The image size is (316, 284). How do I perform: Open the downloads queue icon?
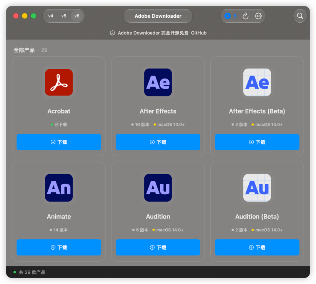(x=228, y=16)
